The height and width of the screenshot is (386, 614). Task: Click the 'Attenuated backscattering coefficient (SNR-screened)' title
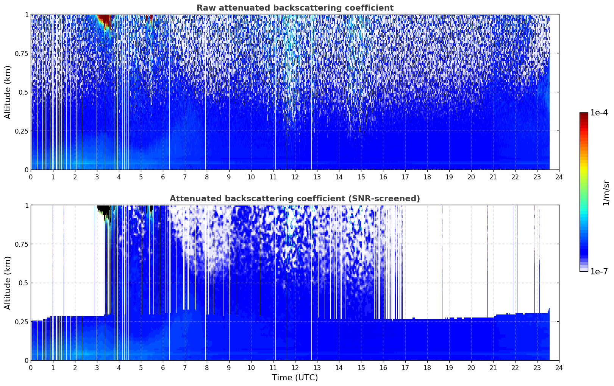tap(295, 199)
